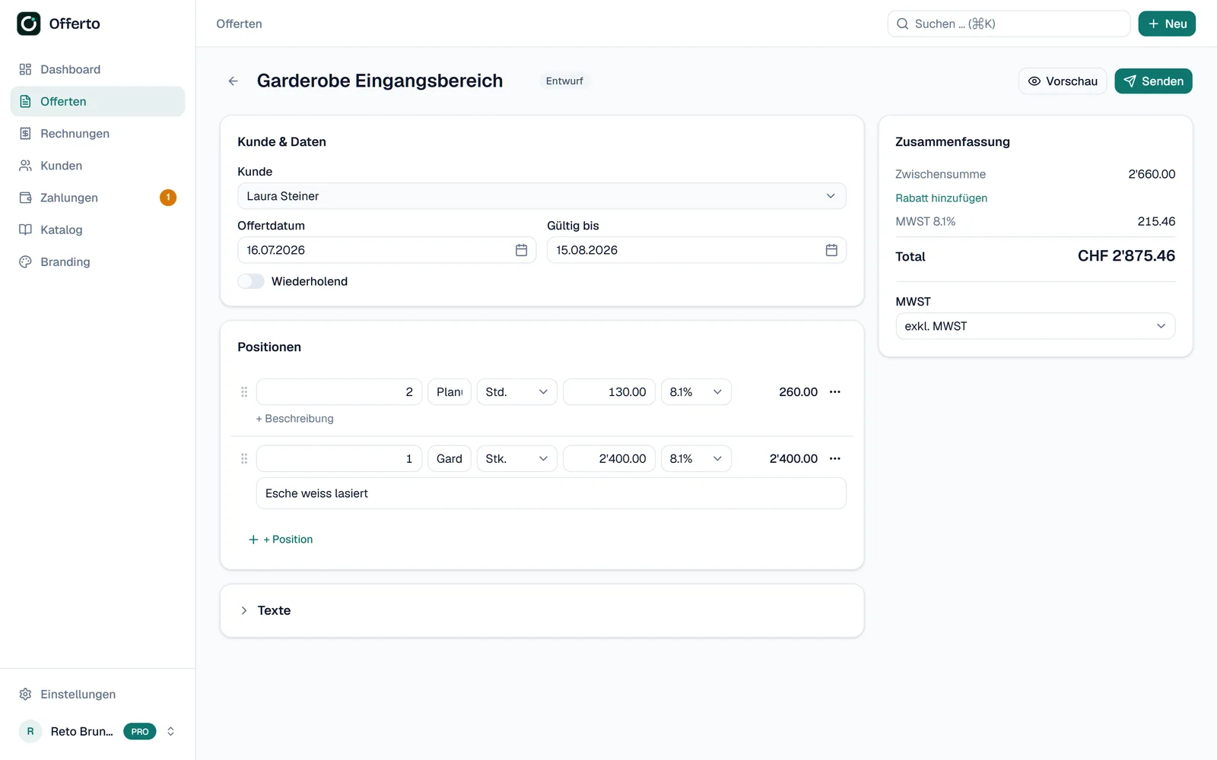Open the more options menu for the 2'400.00 row
This screenshot has height=760, width=1217.
(835, 459)
